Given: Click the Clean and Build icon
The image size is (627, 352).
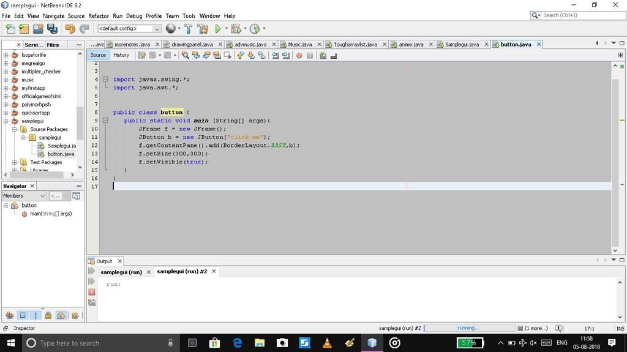Looking at the screenshot, I should pos(203,29).
